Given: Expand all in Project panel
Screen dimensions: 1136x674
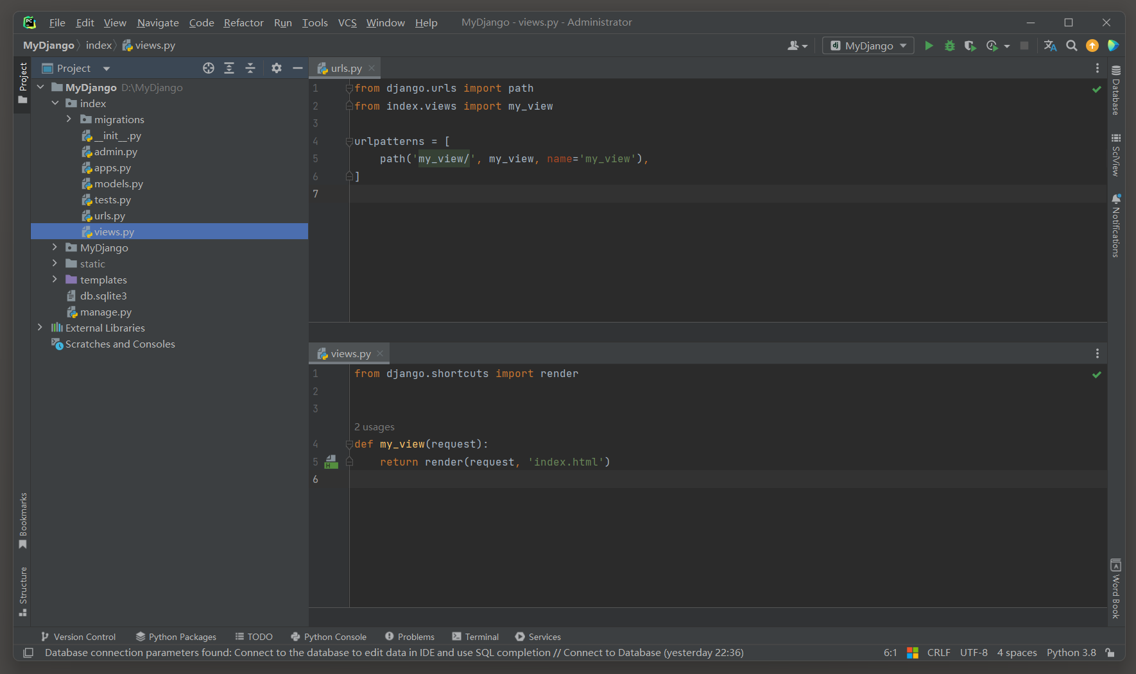Looking at the screenshot, I should [229, 68].
